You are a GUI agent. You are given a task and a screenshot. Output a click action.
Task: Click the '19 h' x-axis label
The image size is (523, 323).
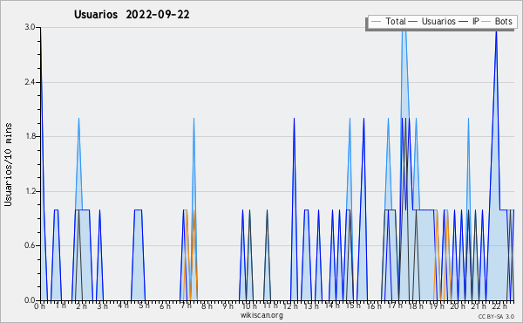click(437, 306)
